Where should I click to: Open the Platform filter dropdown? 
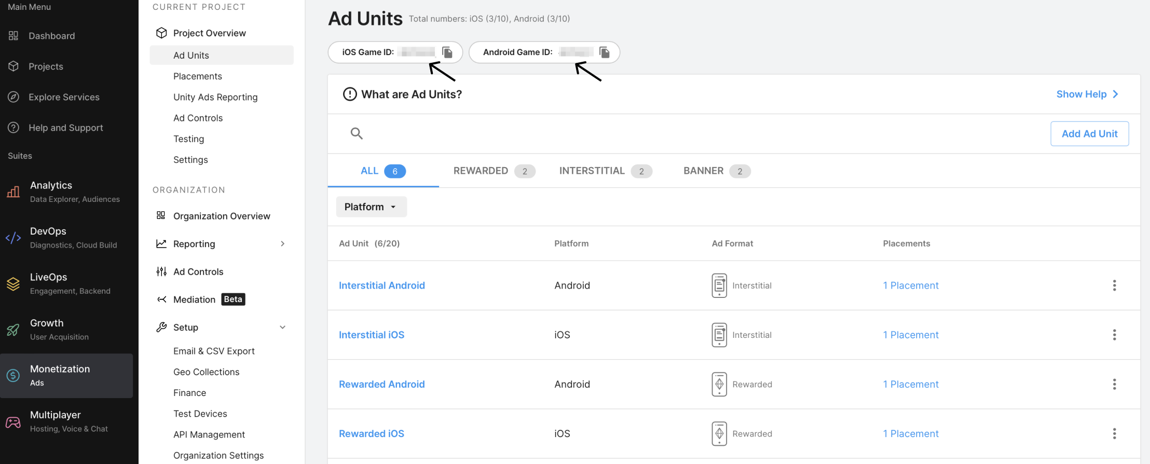371,207
